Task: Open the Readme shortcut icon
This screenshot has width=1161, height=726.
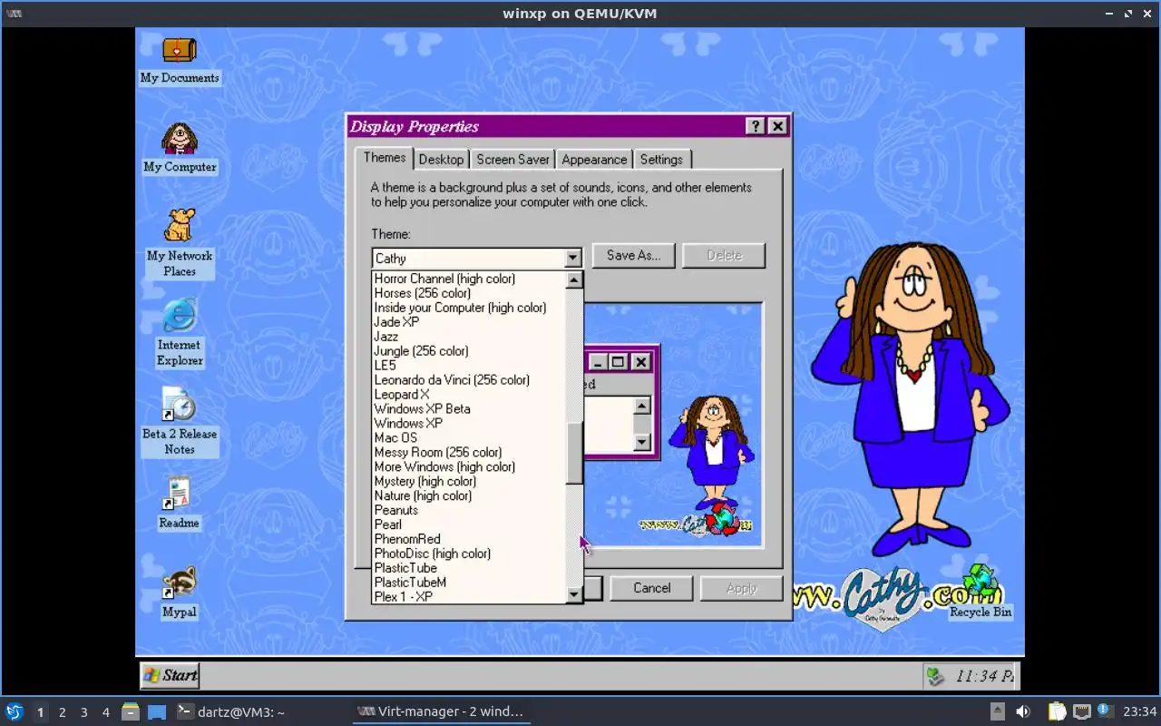Action: (176, 493)
